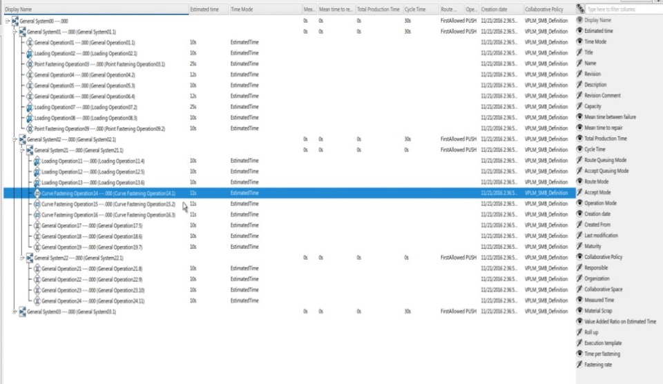Click the Point Fastening Operation09 icon
The width and height of the screenshot is (663, 384).
[x=30, y=129]
